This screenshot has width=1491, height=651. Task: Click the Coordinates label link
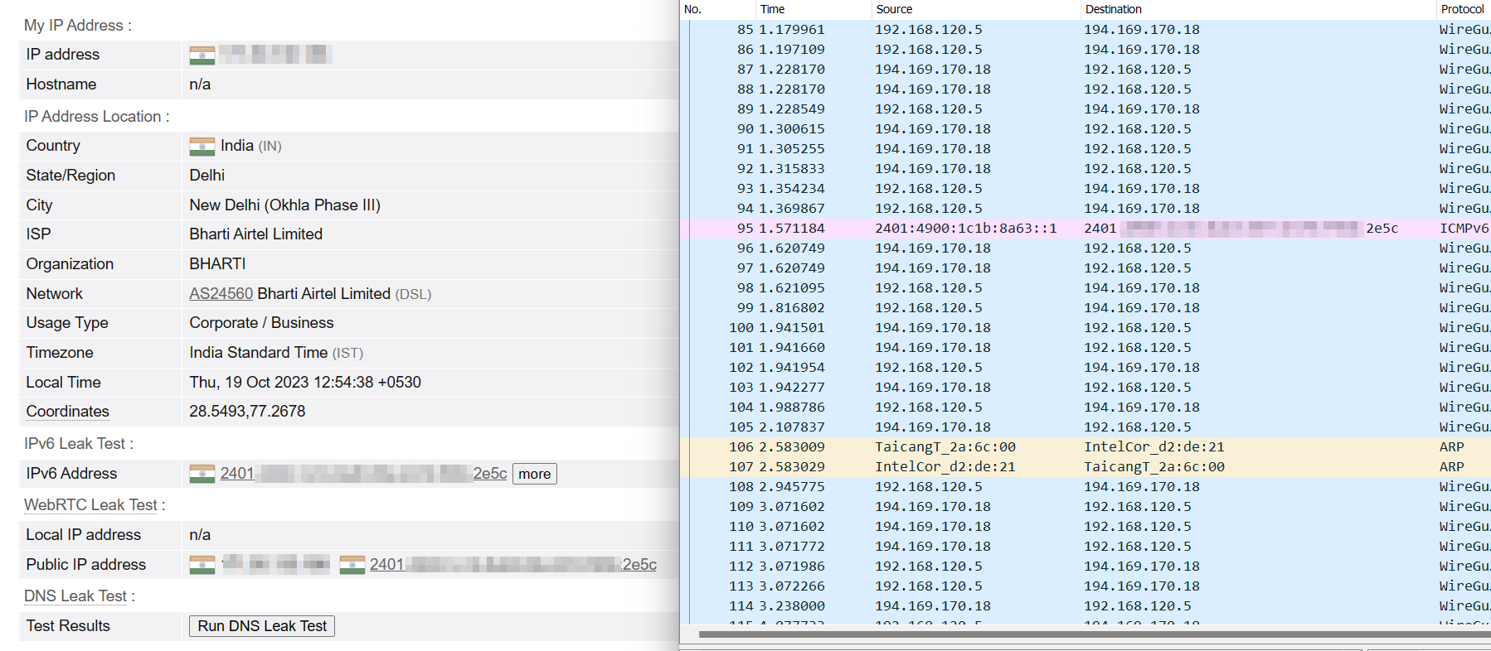point(67,411)
